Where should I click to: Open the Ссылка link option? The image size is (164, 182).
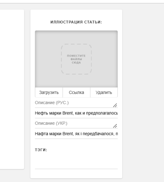coord(77,92)
